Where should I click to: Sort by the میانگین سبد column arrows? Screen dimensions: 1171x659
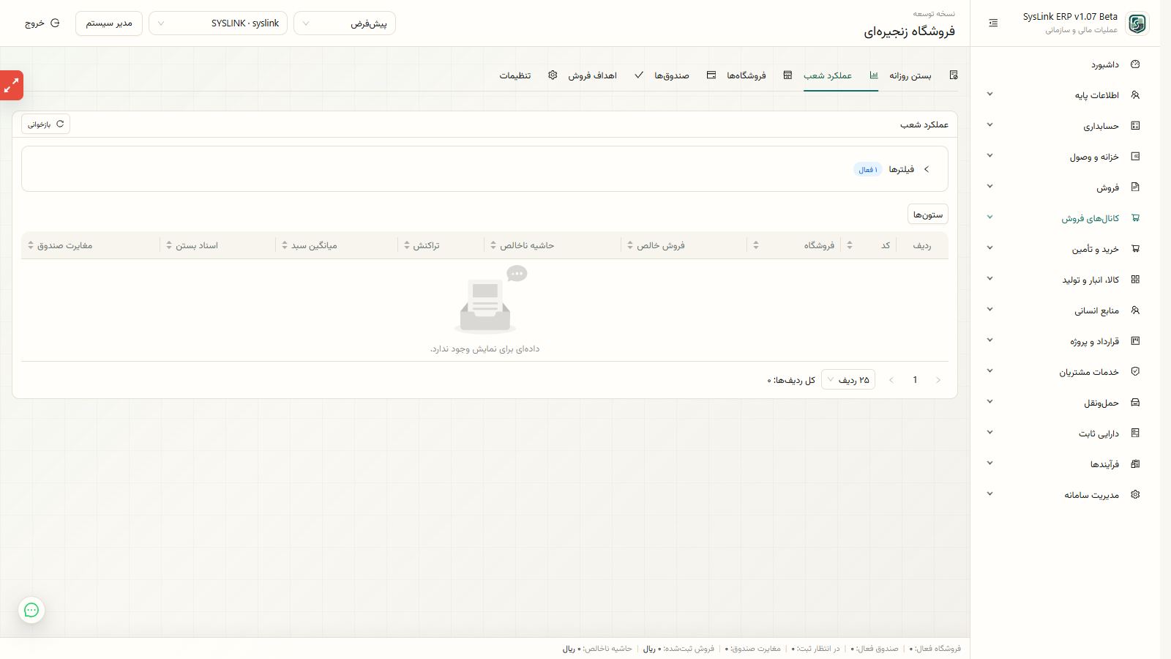(x=285, y=245)
